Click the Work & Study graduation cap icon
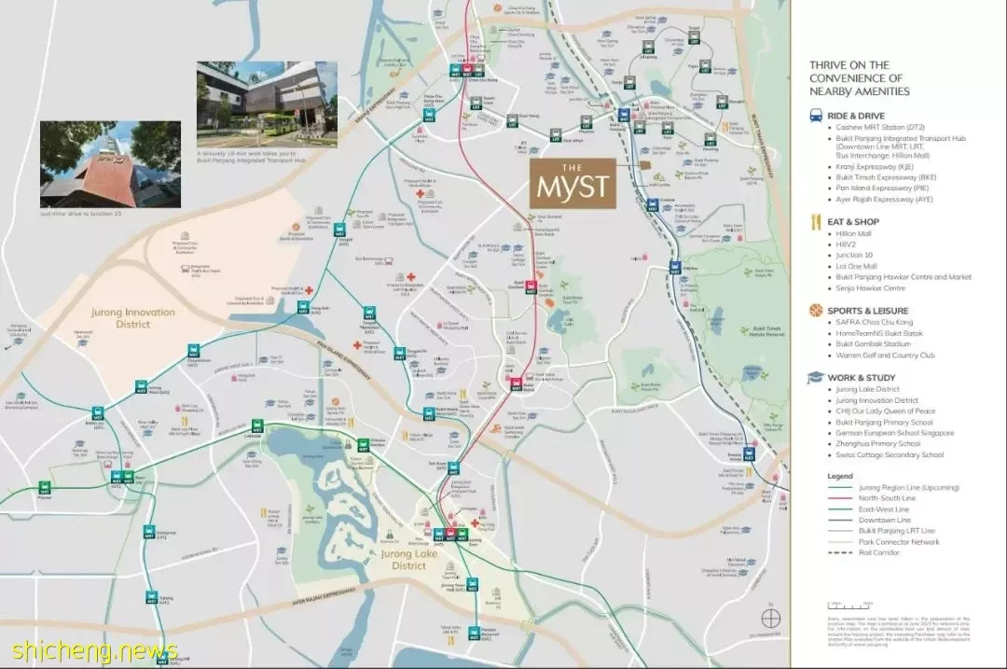1007x669 pixels. 816,377
